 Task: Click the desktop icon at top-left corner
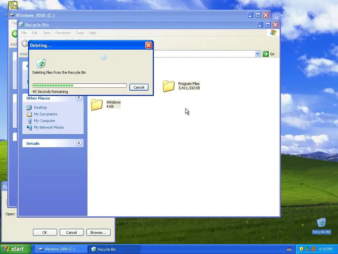click(x=13, y=6)
